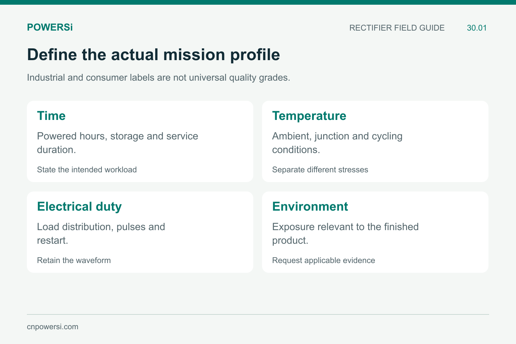Image resolution: width=516 pixels, height=344 pixels.
Task: Select the note 'Retain the waveform'
Action: click(74, 260)
